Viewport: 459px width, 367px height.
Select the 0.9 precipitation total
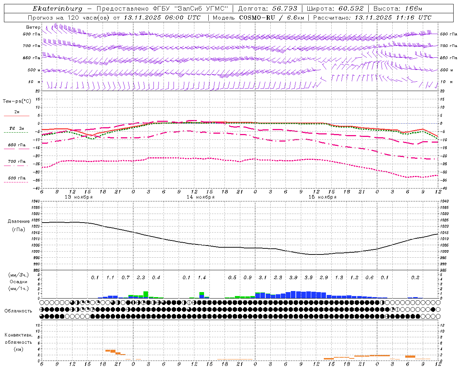tap(247, 278)
